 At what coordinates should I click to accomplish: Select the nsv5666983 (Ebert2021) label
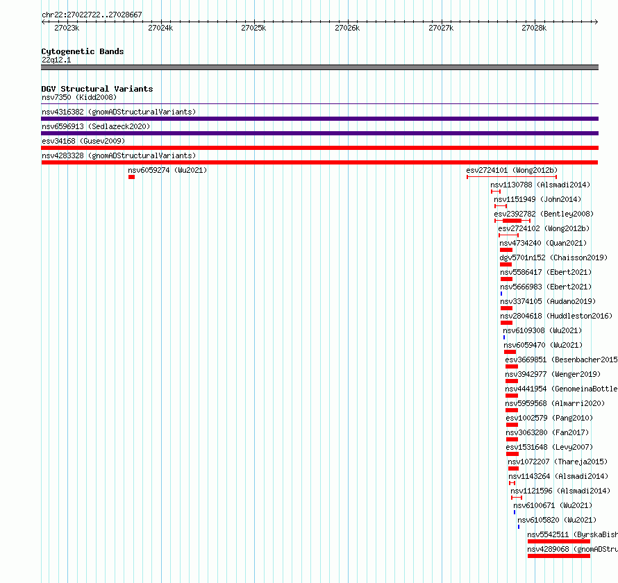click(546, 287)
